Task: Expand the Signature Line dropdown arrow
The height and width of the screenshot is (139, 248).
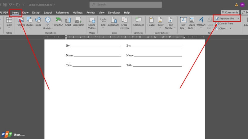Action: [x=238, y=19]
